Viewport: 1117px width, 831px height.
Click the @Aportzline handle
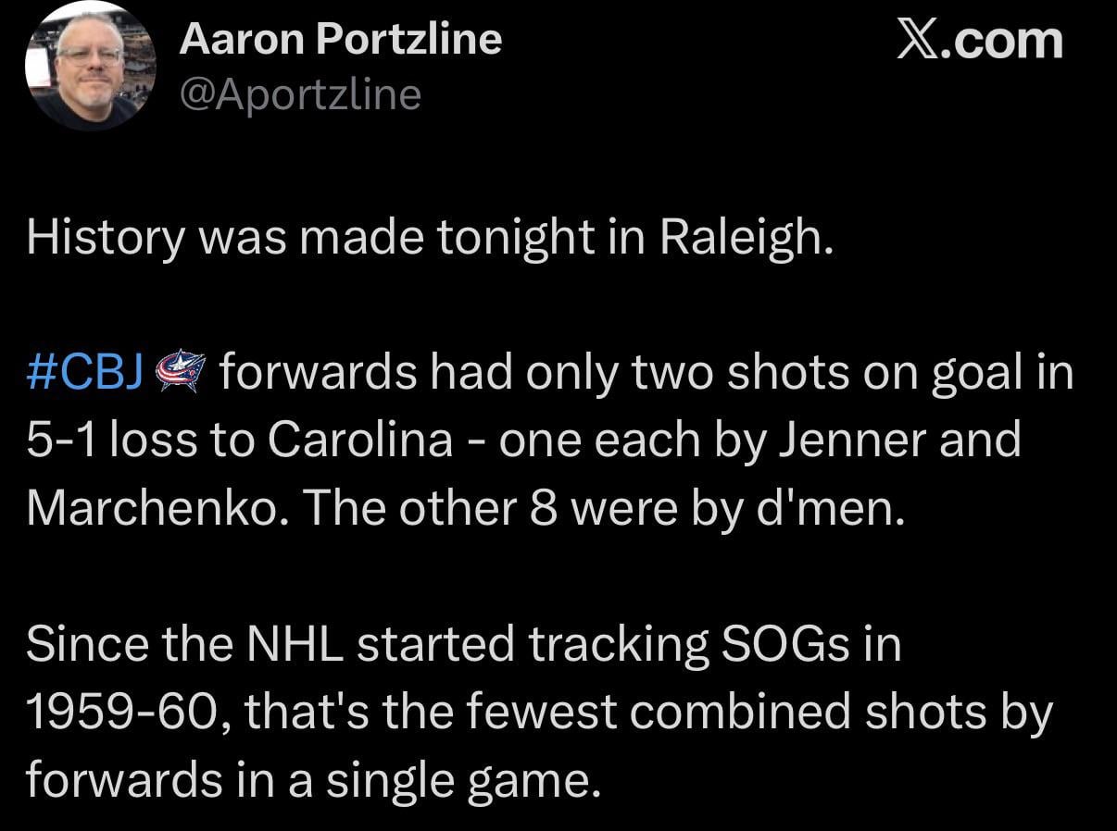pos(299,94)
